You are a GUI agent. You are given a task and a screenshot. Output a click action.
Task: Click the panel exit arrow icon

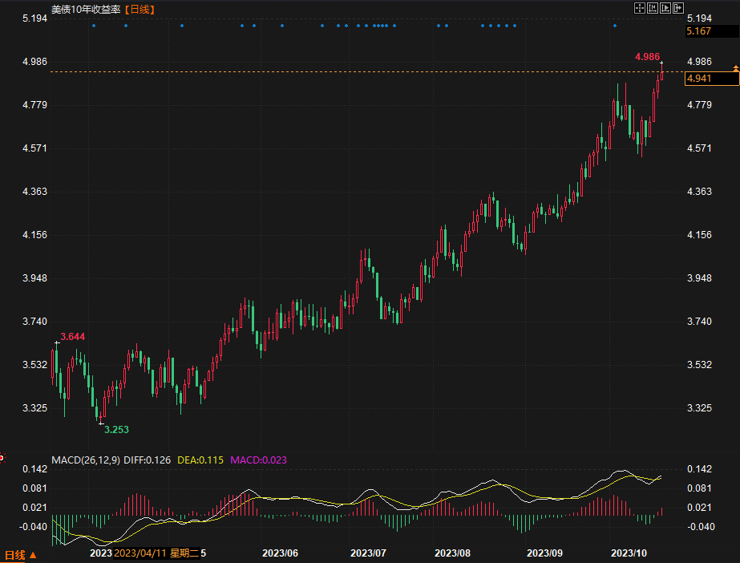(x=678, y=8)
